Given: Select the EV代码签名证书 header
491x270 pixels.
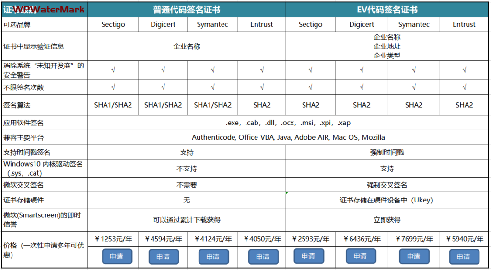Looking at the screenshot, I should point(387,10).
